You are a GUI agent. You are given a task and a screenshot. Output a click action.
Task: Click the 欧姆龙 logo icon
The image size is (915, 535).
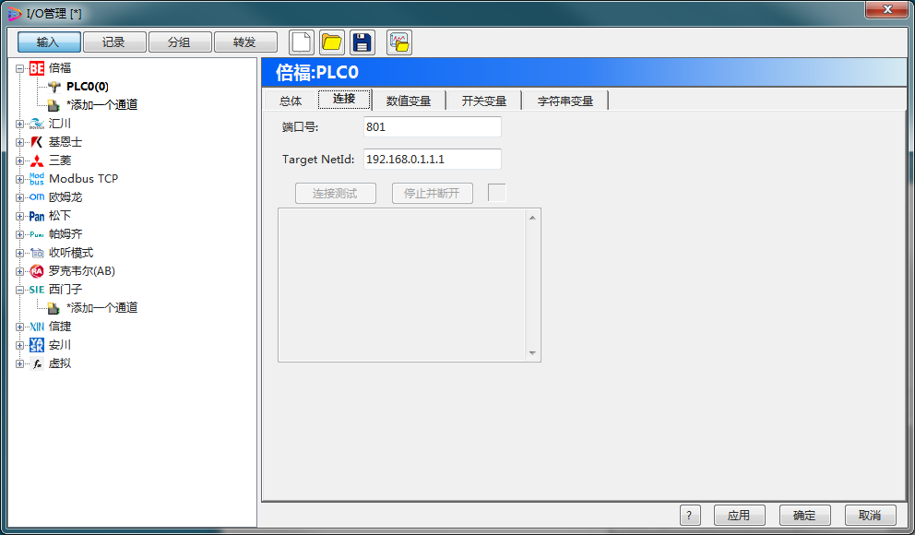point(37,197)
